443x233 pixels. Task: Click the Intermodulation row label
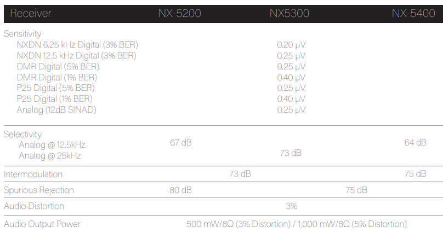pyautogui.click(x=33, y=174)
